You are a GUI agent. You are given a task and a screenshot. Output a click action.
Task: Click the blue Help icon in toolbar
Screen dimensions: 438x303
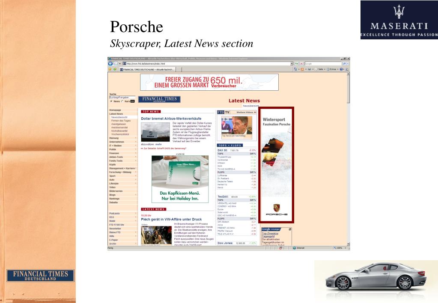pos(341,69)
